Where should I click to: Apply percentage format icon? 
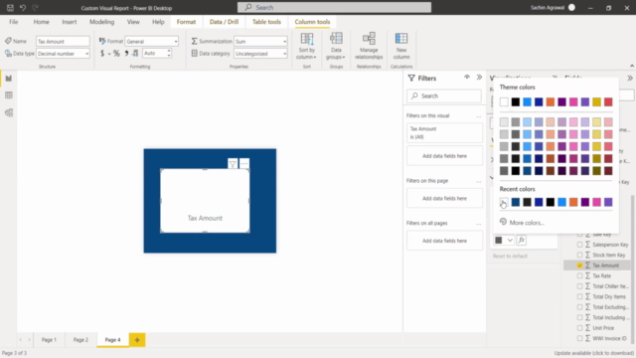point(116,53)
